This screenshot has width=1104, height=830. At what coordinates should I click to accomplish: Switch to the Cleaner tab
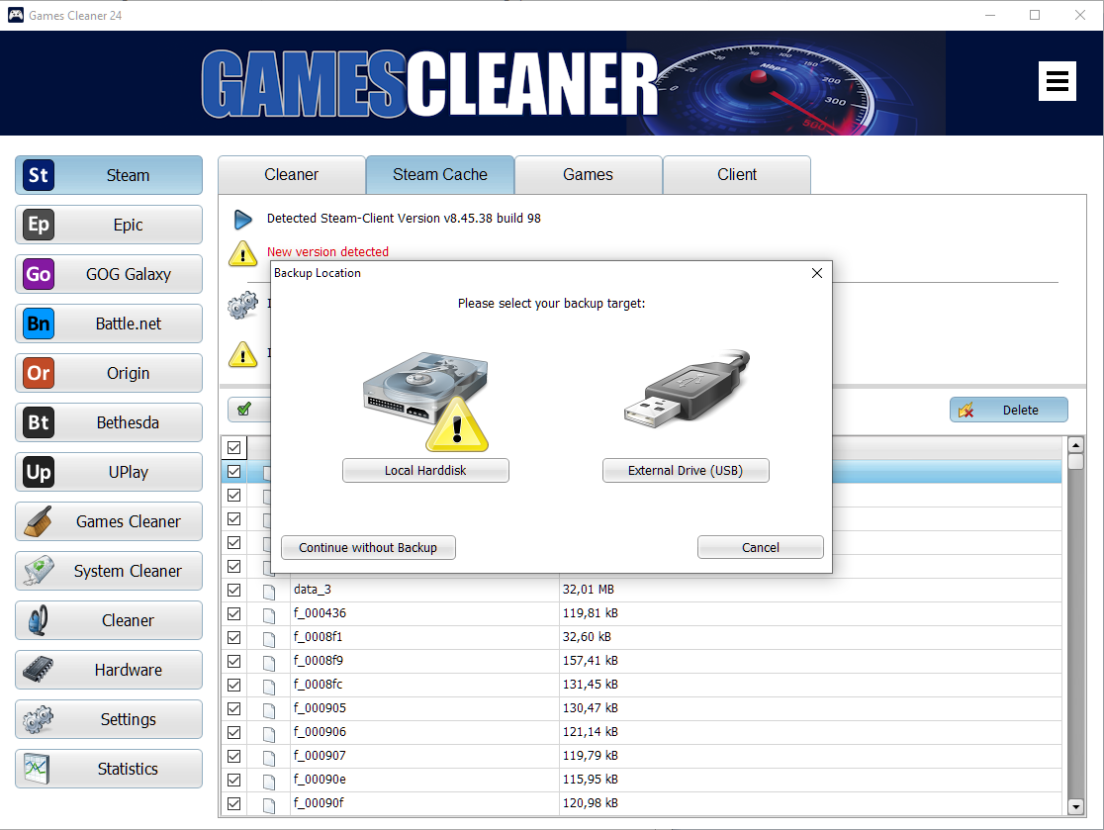[292, 174]
